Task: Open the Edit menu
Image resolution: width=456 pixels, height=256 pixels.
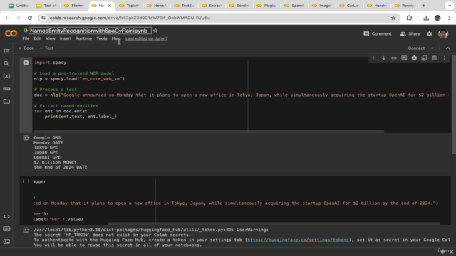Action: point(38,38)
